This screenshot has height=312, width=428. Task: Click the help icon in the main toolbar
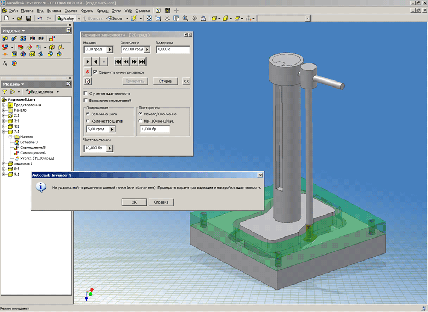pos(158,10)
